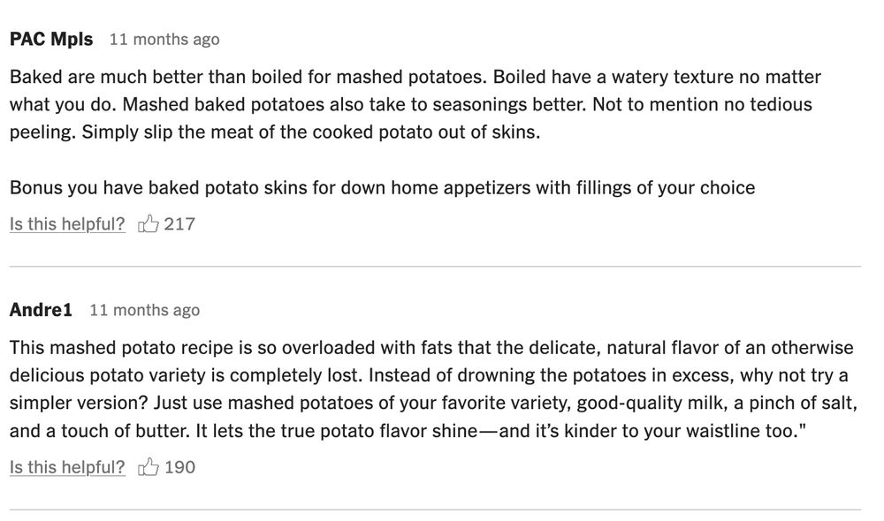
Task: Tap the thumbs-up beside Andre1's helpful link
Action: pyautogui.click(x=149, y=466)
